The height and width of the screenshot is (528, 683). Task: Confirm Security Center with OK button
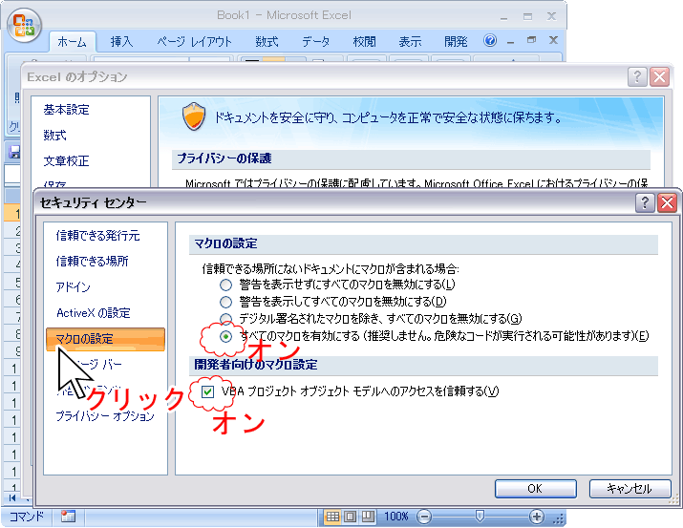pyautogui.click(x=535, y=489)
